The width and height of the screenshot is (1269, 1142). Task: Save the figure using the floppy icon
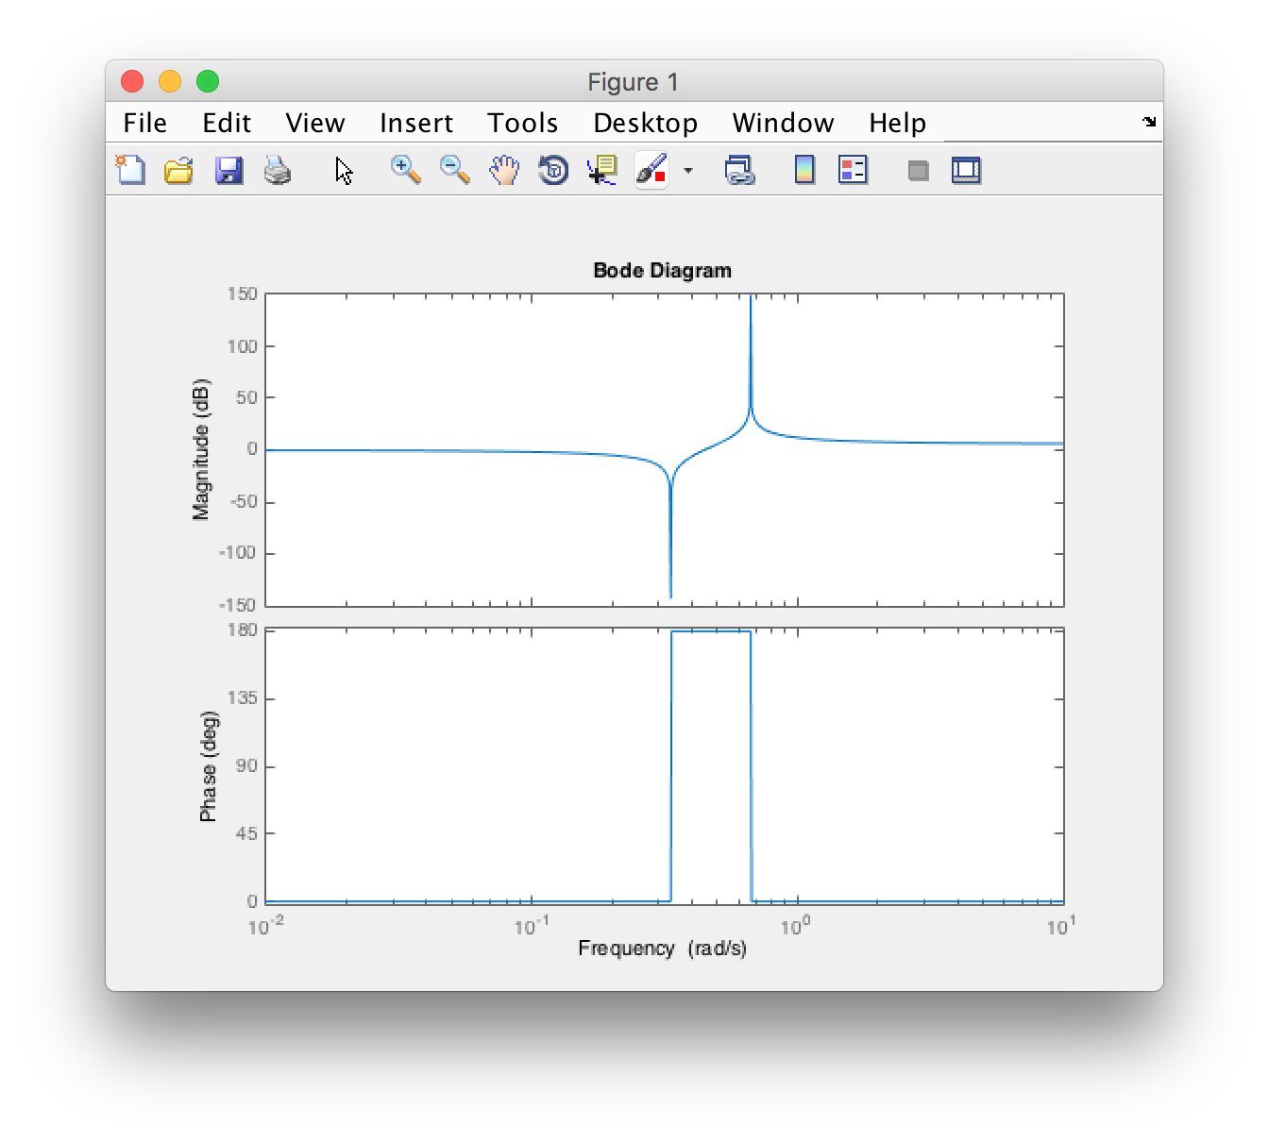(228, 170)
